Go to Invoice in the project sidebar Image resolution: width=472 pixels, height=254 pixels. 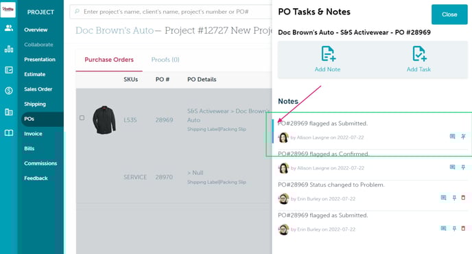coord(33,134)
